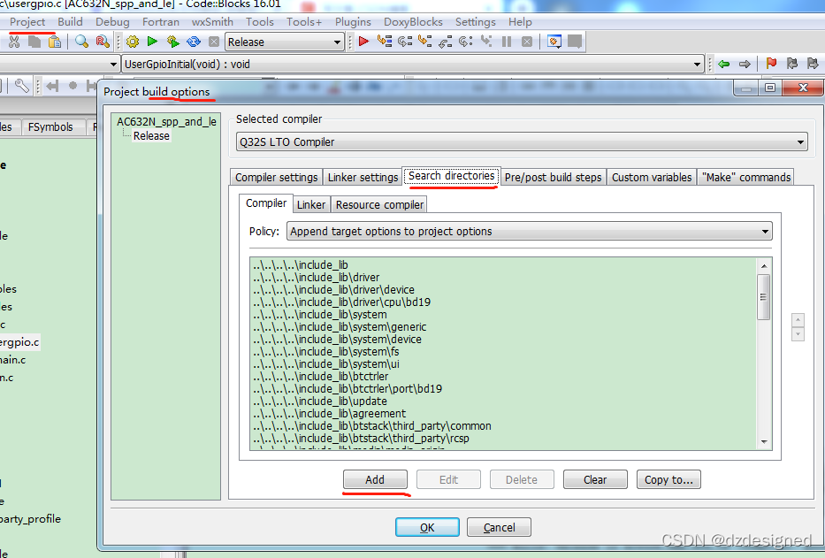Open the DoxyBlocks menu
Viewport: 825px width, 558px height.
413,21
